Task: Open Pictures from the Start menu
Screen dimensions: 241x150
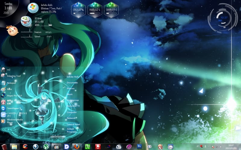Action: 70,88
